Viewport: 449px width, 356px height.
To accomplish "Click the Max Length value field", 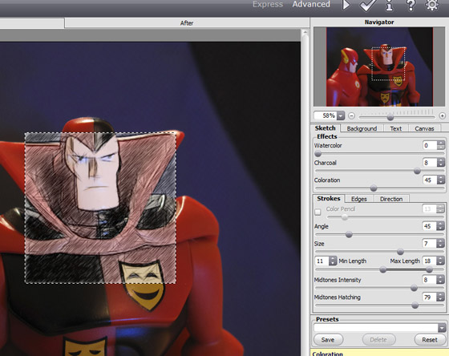I will pyautogui.click(x=429, y=261).
